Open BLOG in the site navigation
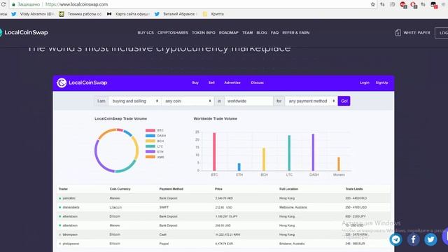 point(262,33)
